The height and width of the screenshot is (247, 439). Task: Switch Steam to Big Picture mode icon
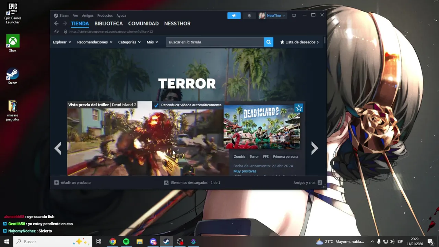[x=294, y=15]
